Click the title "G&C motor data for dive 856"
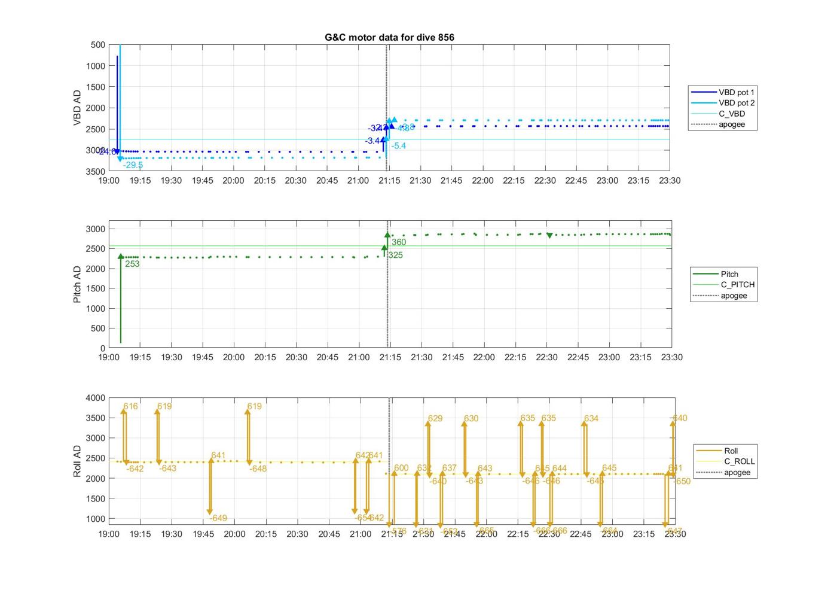The image size is (837, 590). point(389,37)
